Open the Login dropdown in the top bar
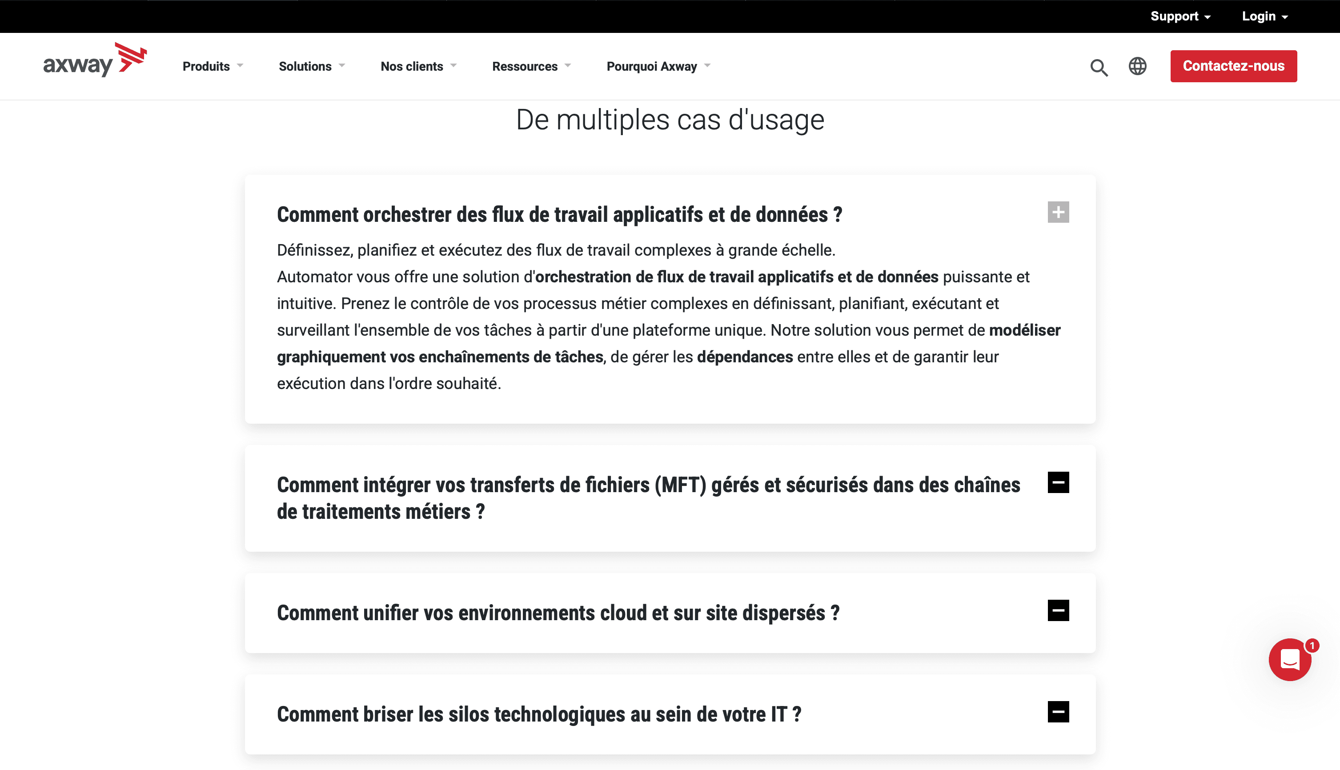Image resolution: width=1340 pixels, height=770 pixels. coord(1264,16)
